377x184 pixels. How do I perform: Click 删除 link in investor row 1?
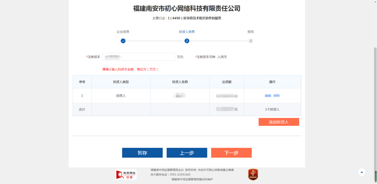tap(276, 96)
